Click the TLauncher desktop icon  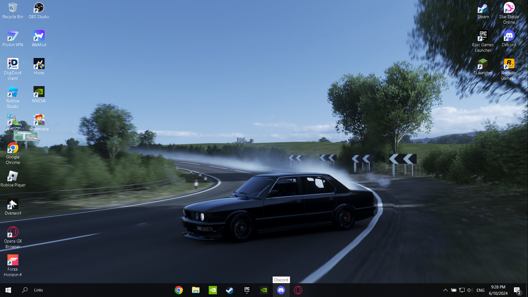pos(483,67)
